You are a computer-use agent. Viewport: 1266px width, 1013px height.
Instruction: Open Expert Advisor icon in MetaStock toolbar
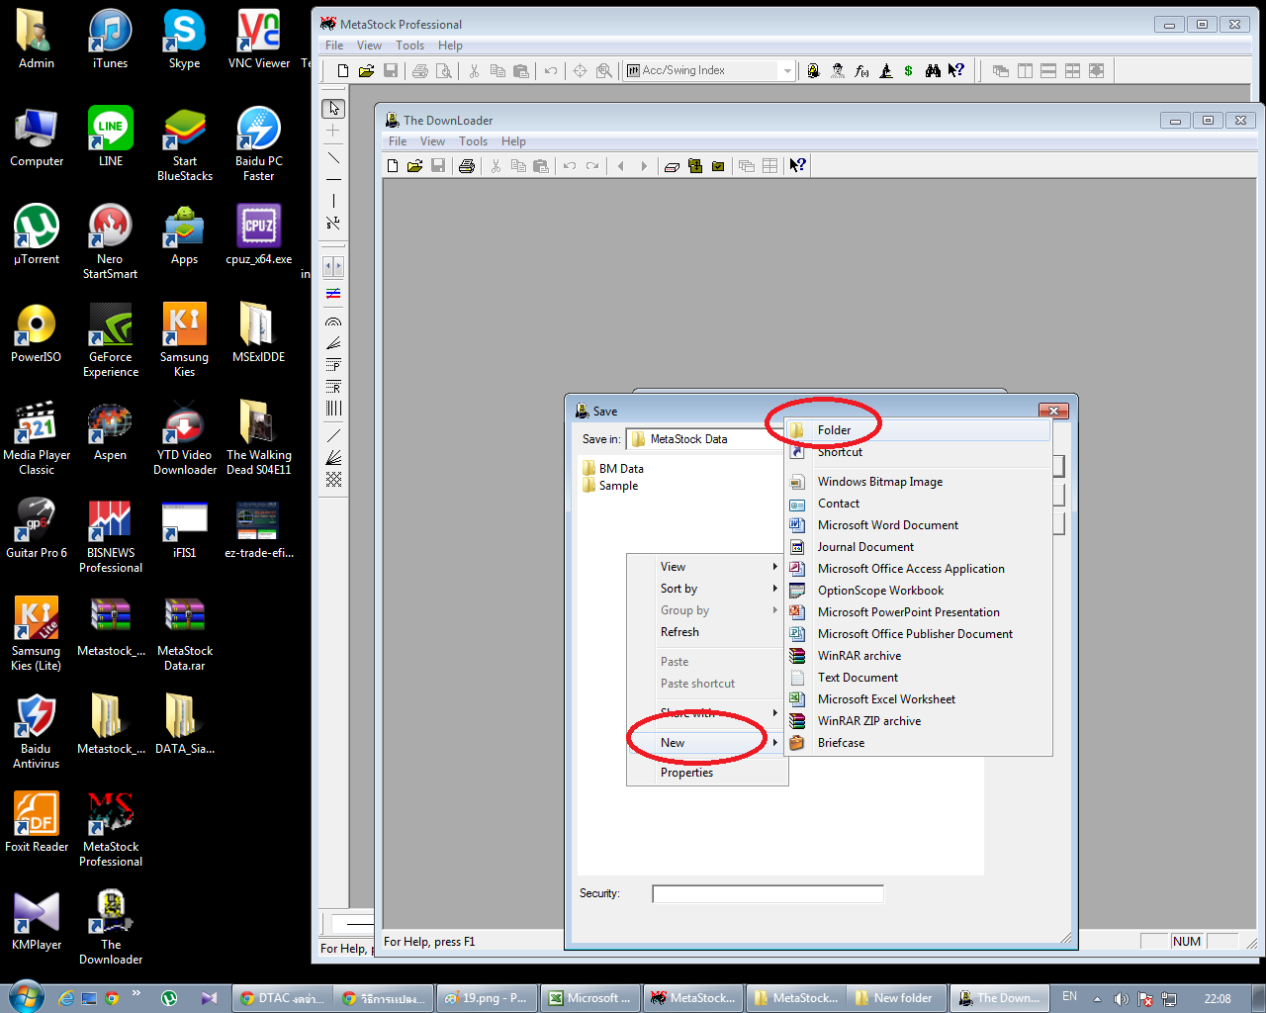pyautogui.click(x=813, y=70)
